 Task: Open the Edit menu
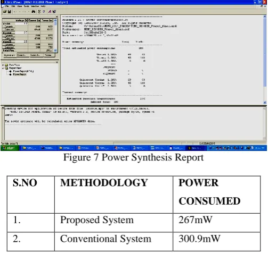13,6
